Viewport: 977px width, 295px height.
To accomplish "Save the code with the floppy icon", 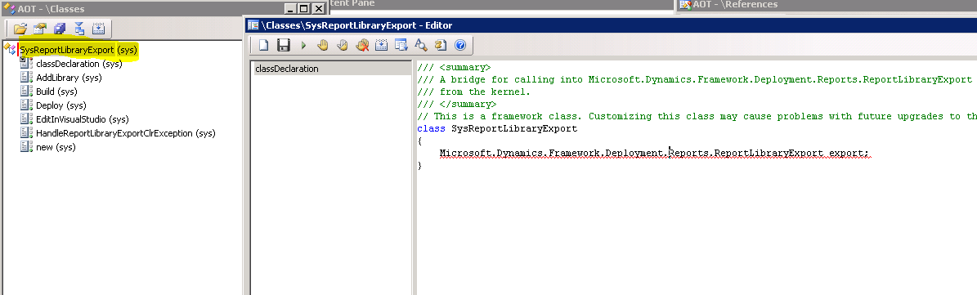I will [284, 45].
